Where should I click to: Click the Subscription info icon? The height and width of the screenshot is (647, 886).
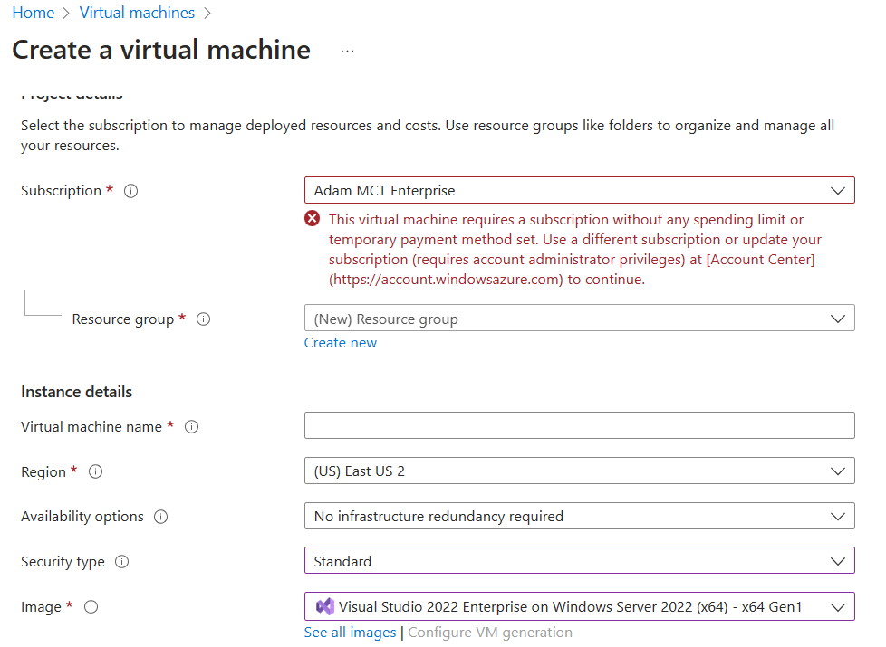tap(130, 192)
